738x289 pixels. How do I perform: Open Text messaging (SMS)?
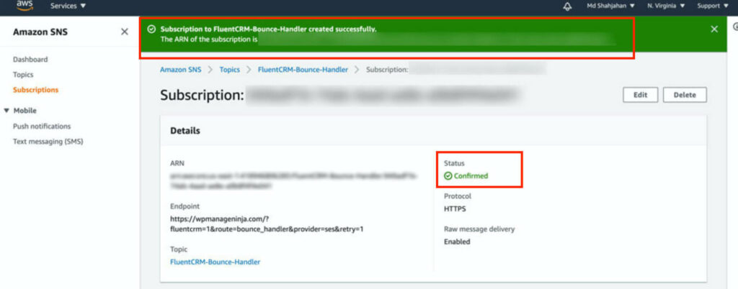pos(48,141)
